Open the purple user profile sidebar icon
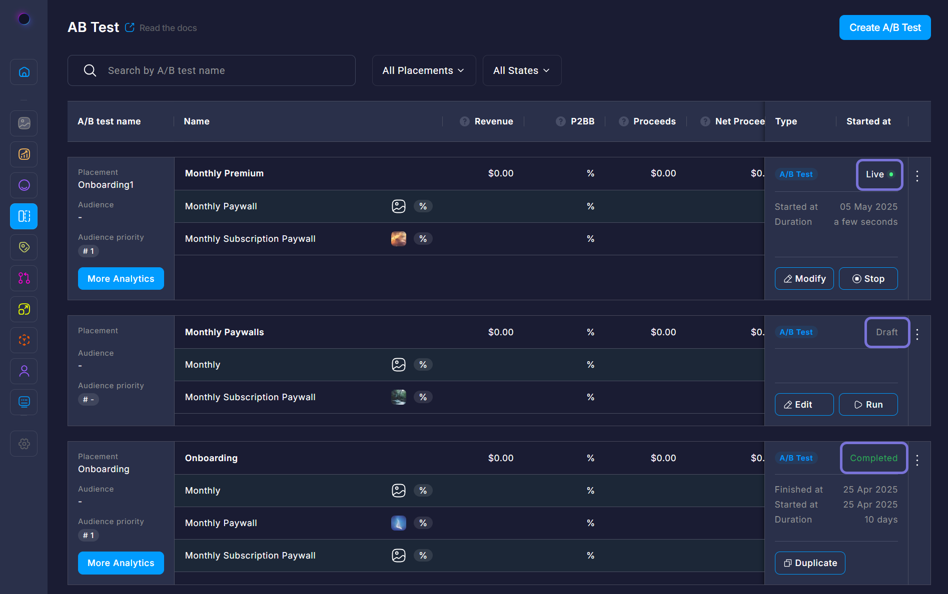 (x=24, y=371)
